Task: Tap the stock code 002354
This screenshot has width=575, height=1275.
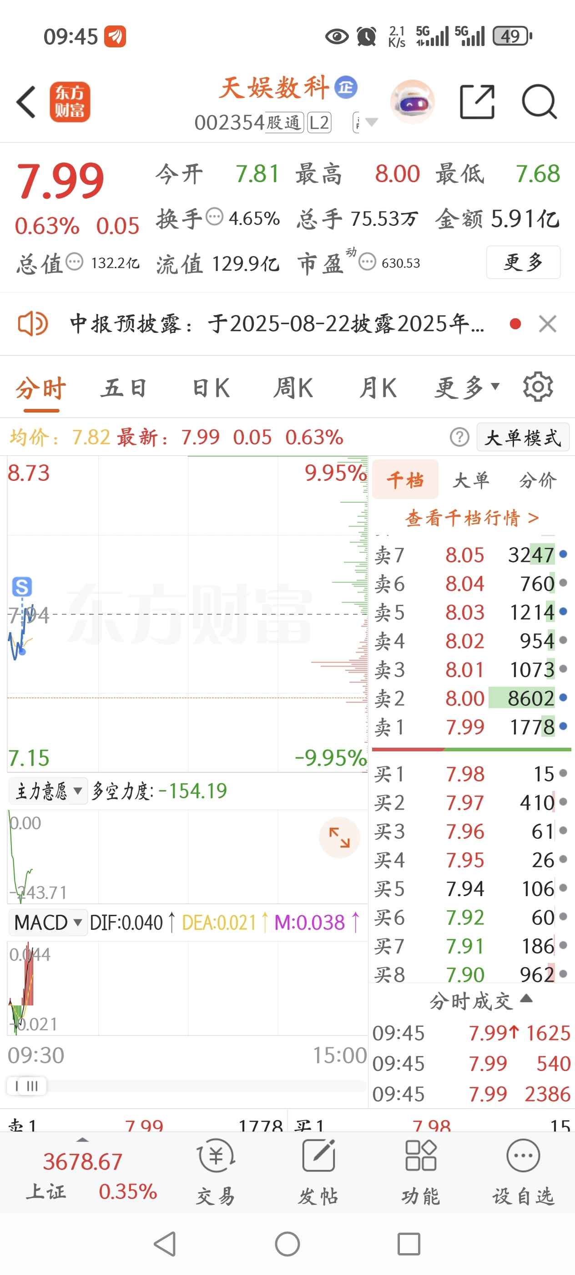Action: pos(229,122)
